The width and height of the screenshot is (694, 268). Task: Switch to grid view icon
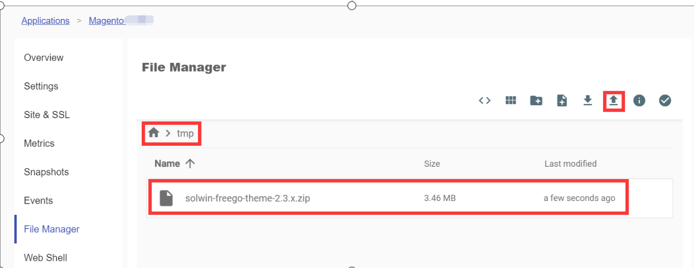[510, 101]
